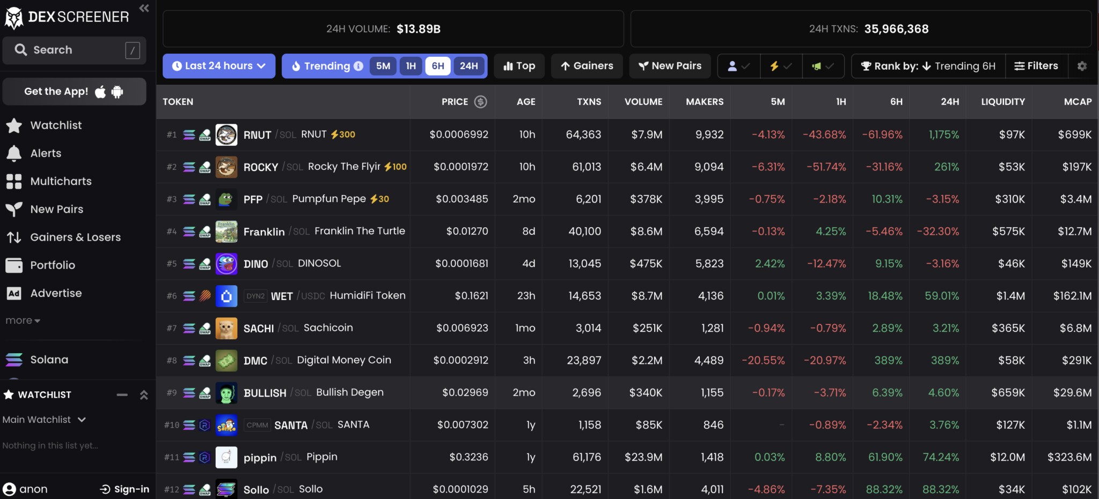Image resolution: width=1099 pixels, height=499 pixels.
Task: Click the SACHI cat token icon
Action: coord(226,328)
